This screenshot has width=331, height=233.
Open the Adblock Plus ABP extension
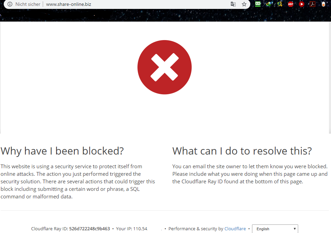pos(290,4)
